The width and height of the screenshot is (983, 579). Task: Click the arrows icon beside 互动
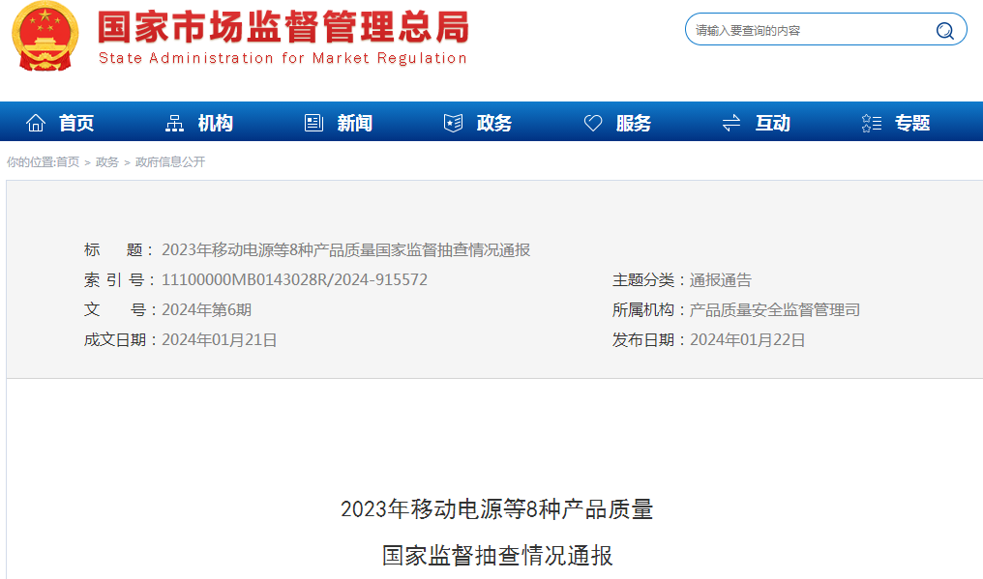730,122
